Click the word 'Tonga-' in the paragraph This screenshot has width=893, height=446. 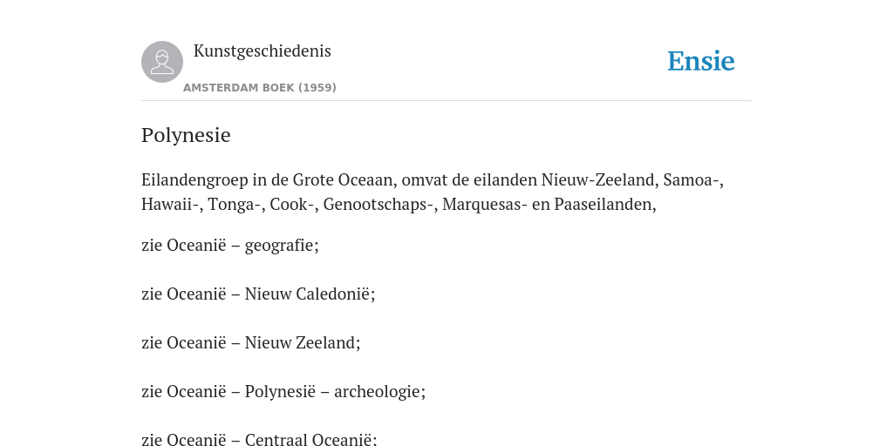pyautogui.click(x=236, y=204)
